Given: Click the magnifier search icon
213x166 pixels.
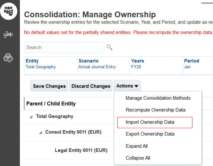Looking at the screenshot, I should click(110, 47).
